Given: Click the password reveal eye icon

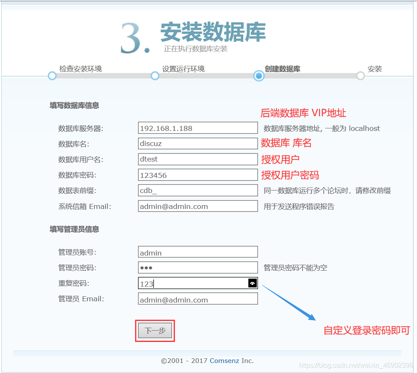Looking at the screenshot, I should pyautogui.click(x=253, y=283).
